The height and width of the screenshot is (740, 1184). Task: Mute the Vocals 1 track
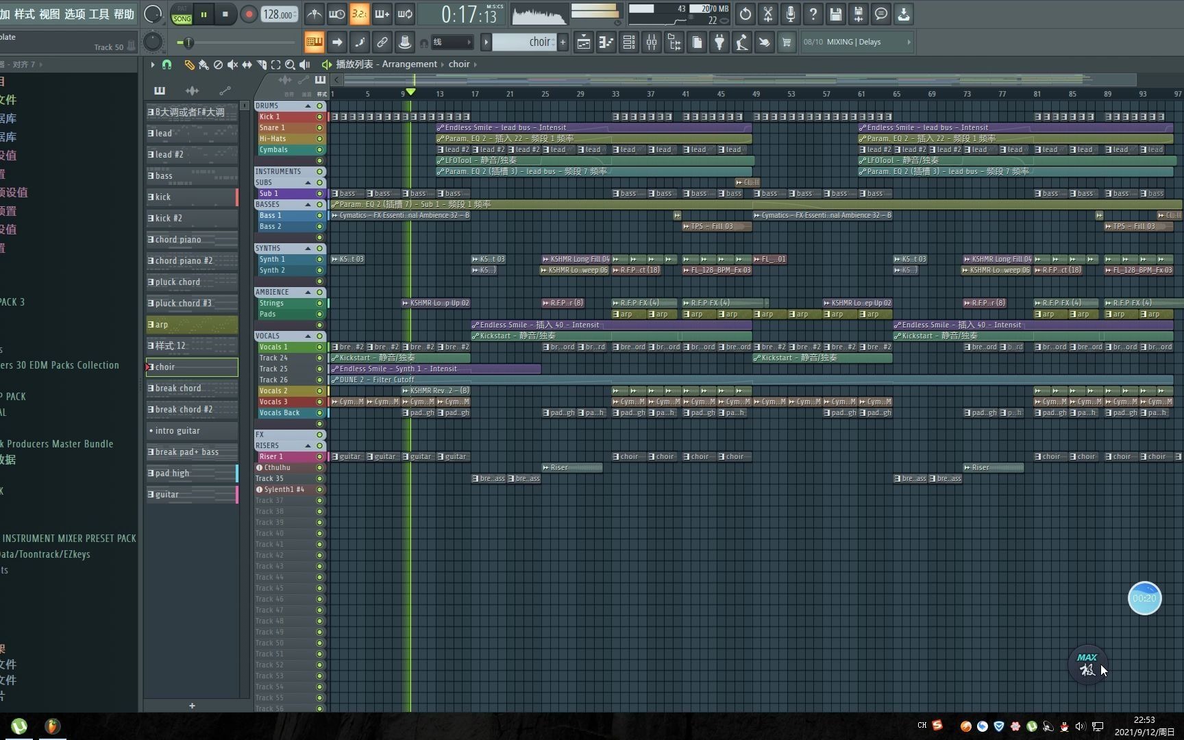pyautogui.click(x=319, y=347)
